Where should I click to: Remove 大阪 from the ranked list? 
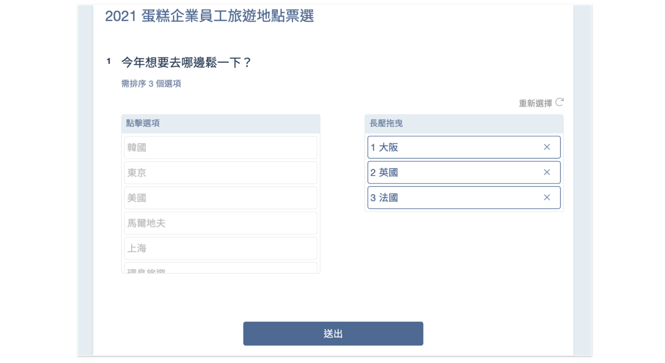coord(547,147)
